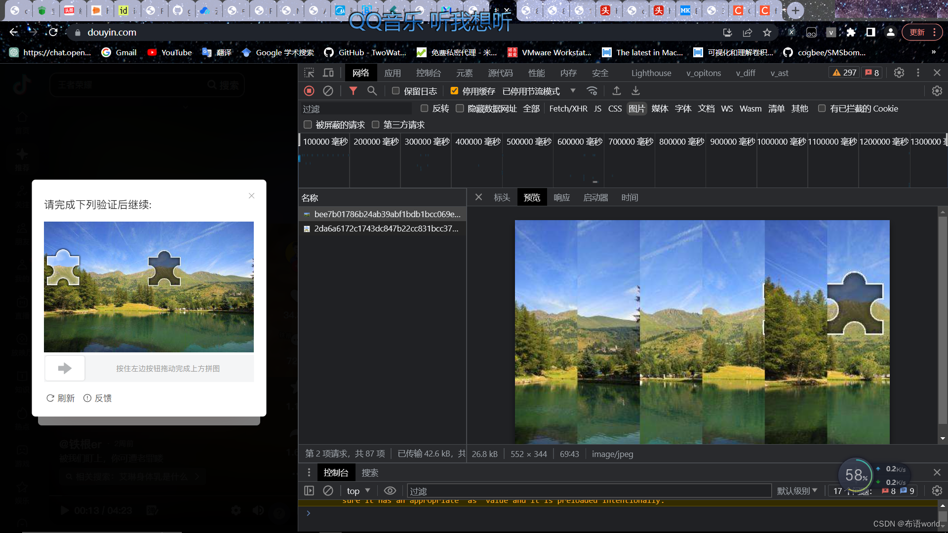Click the export HAR download icon
The height and width of the screenshot is (533, 948).
point(636,91)
